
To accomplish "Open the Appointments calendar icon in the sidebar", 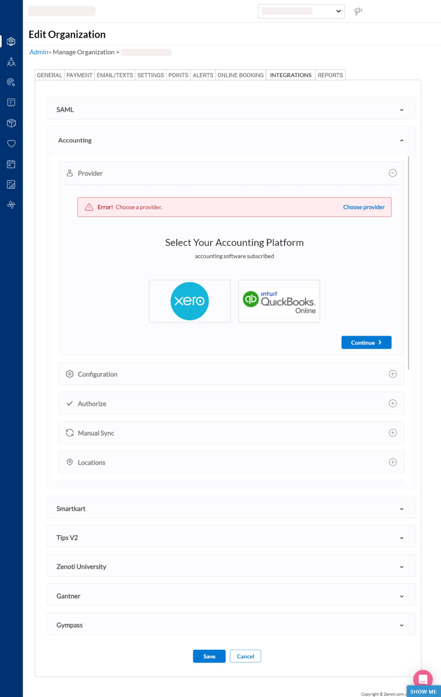I will pos(11,164).
